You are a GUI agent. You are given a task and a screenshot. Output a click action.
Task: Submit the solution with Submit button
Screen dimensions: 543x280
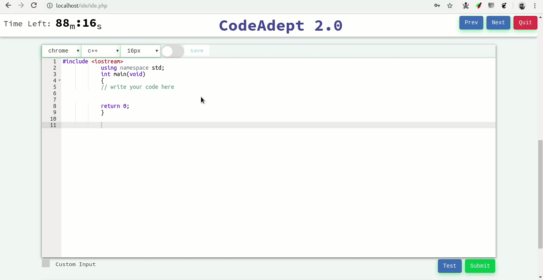[480, 266]
